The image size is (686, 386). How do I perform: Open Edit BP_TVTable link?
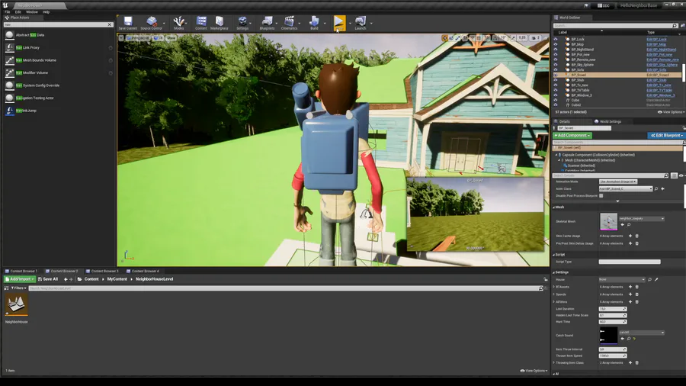click(659, 90)
